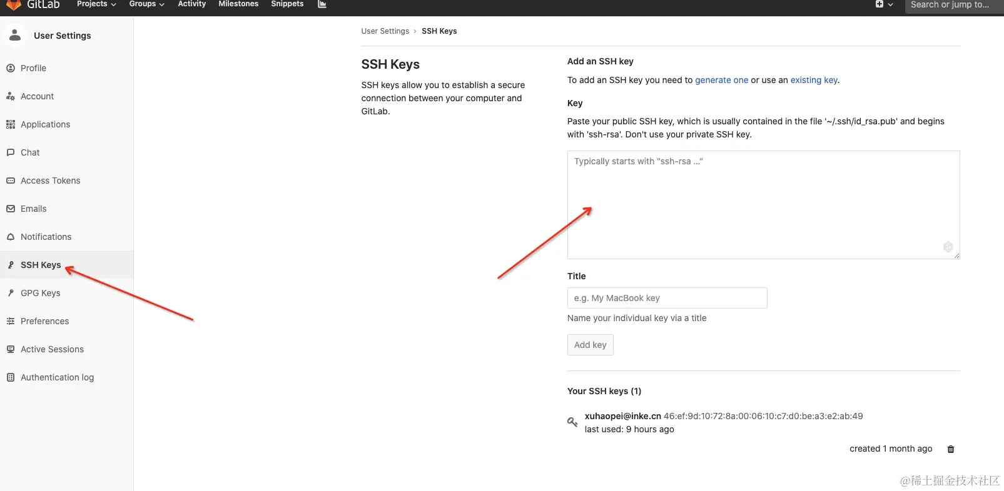
Task: Open the chart analytics icon in navbar
Action: point(322,4)
